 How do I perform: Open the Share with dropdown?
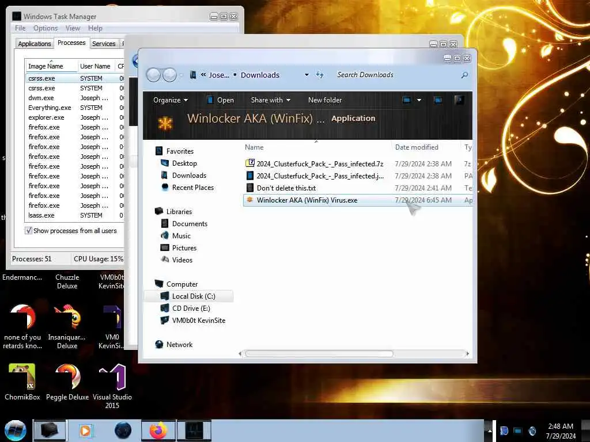271,100
